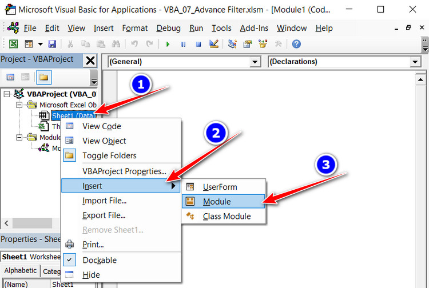Collapse the VBAProject tree node

(x=6, y=94)
